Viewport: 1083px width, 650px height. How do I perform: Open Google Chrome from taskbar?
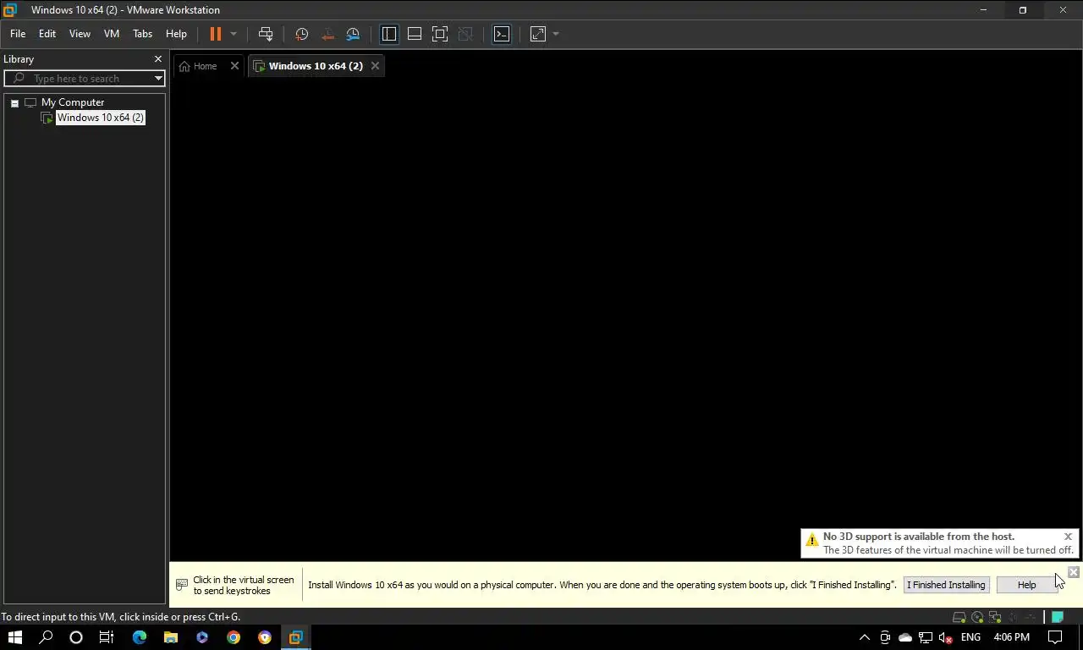click(x=234, y=637)
